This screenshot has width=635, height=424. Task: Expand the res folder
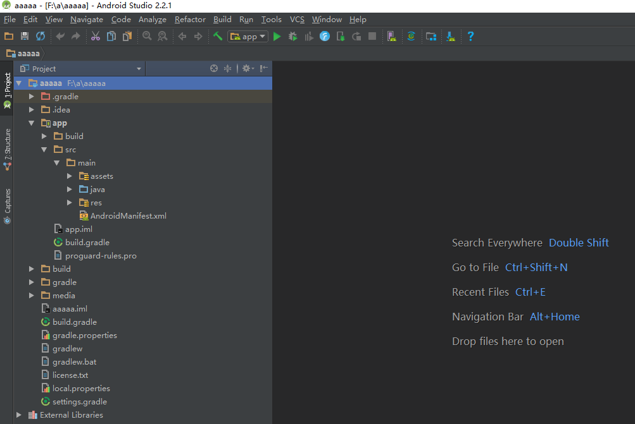click(70, 202)
